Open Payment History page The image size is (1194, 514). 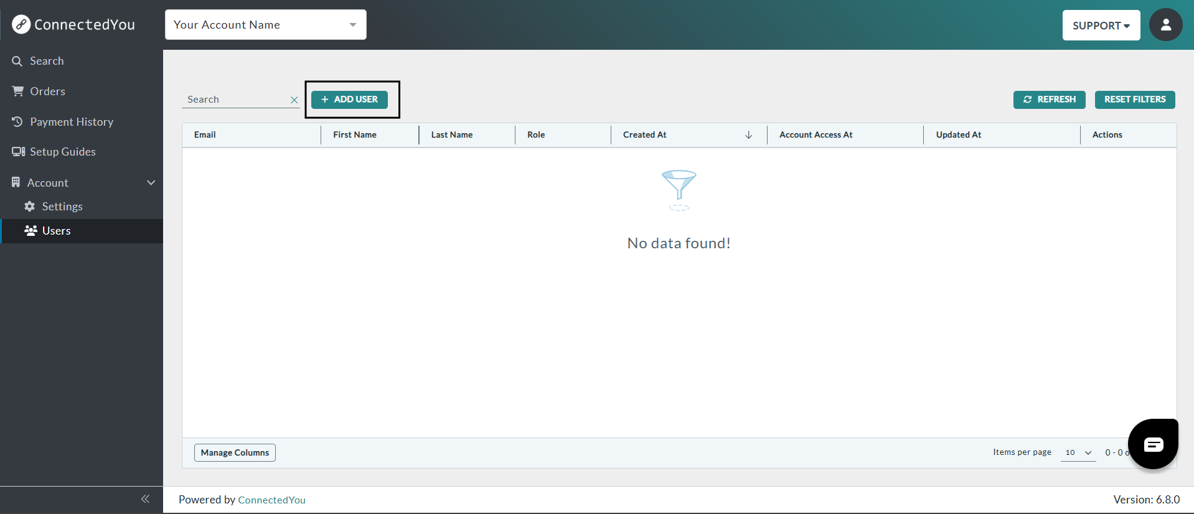pyautogui.click(x=71, y=122)
